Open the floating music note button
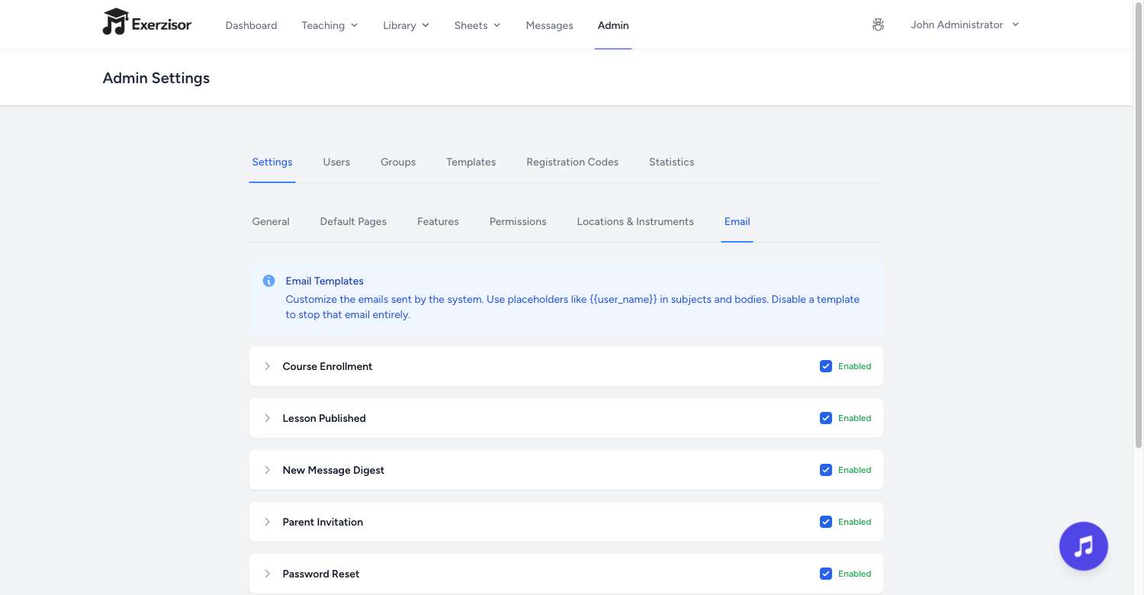This screenshot has height=595, width=1144. (x=1083, y=546)
